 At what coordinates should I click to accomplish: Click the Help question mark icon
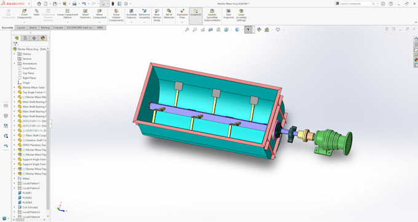click(x=391, y=4)
